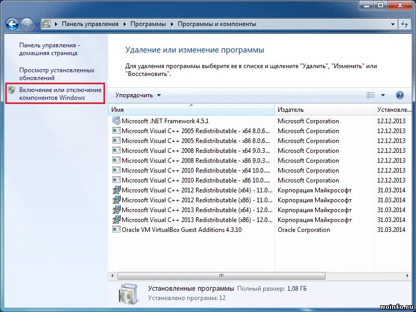Image resolution: width=416 pixels, height=312 pixels.
Task: Click icon of Visual C++ 2013 (x64) entry
Action: click(x=116, y=210)
